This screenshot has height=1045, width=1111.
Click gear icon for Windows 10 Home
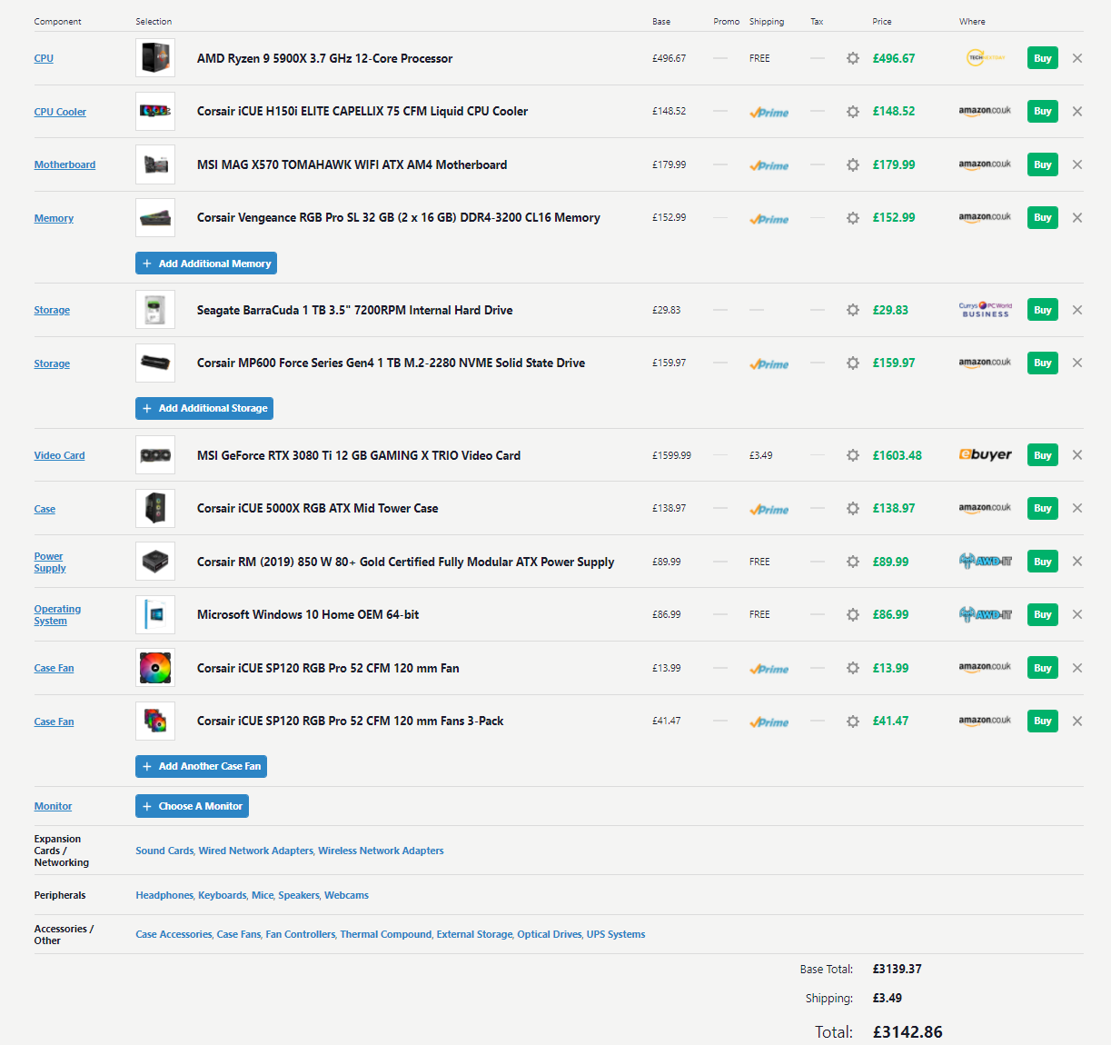(x=852, y=614)
